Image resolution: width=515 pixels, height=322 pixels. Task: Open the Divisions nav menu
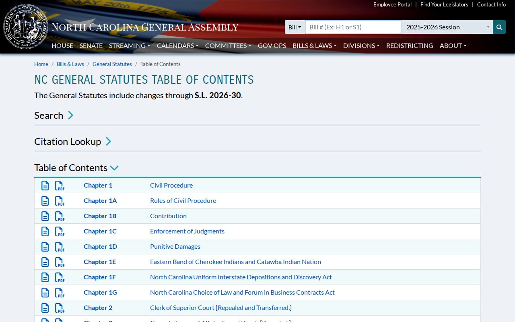click(361, 45)
